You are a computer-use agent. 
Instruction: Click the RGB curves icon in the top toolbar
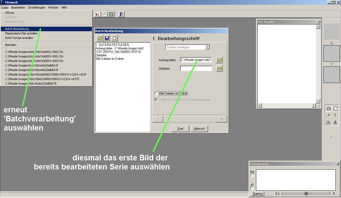click(111, 14)
